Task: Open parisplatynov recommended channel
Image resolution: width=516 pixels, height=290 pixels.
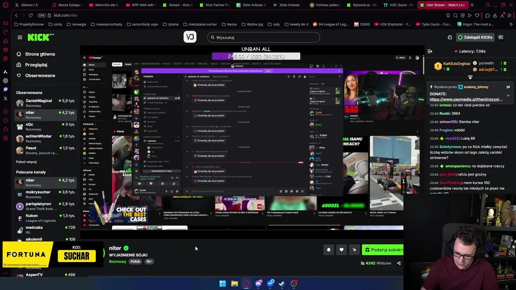Action: 46,206
